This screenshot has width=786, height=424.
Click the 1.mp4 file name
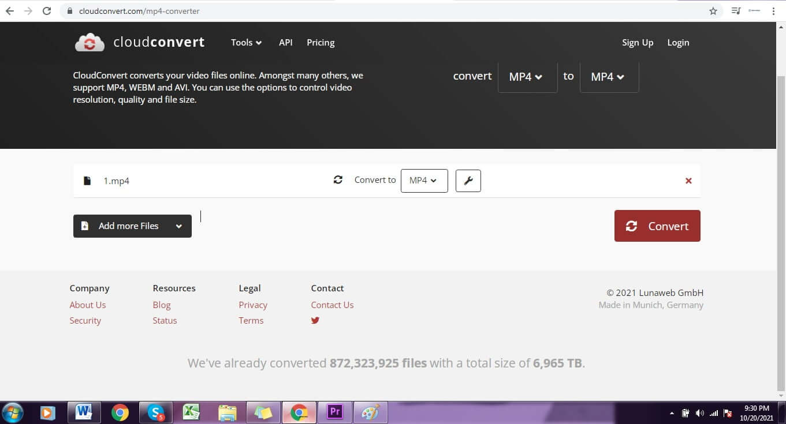117,181
